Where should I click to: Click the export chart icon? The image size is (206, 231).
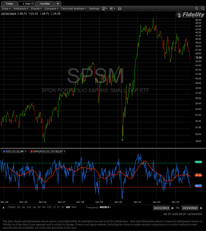111,9
